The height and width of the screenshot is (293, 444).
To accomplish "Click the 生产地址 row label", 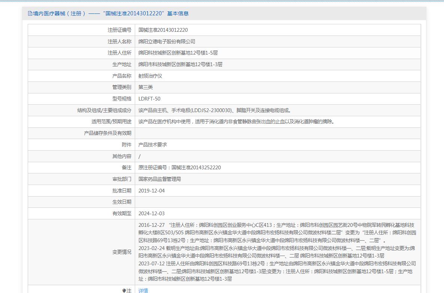I will point(122,64).
